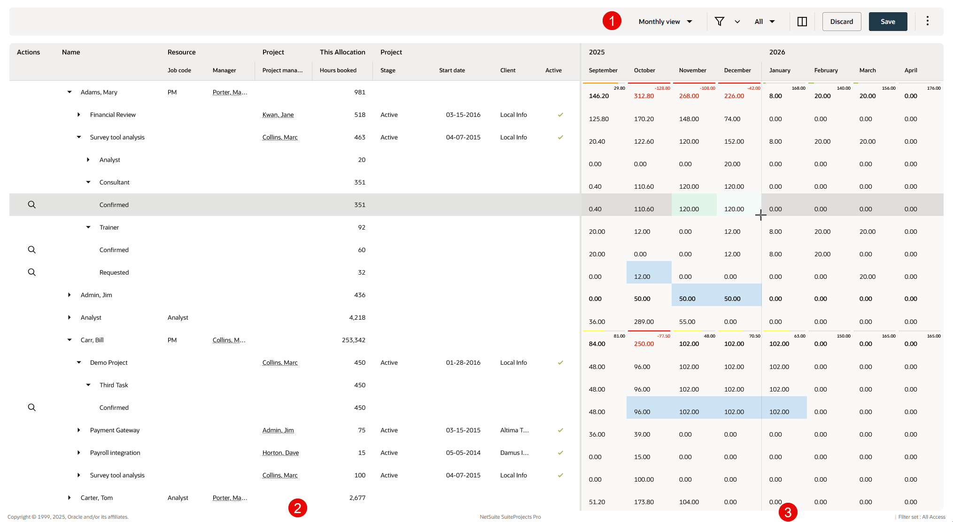953x522 pixels.
Task: Select blue highlighted 12.00 October Requested cell
Action: tap(648, 273)
